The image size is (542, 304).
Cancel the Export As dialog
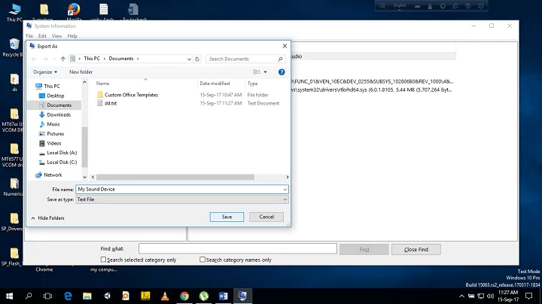pyautogui.click(x=266, y=217)
